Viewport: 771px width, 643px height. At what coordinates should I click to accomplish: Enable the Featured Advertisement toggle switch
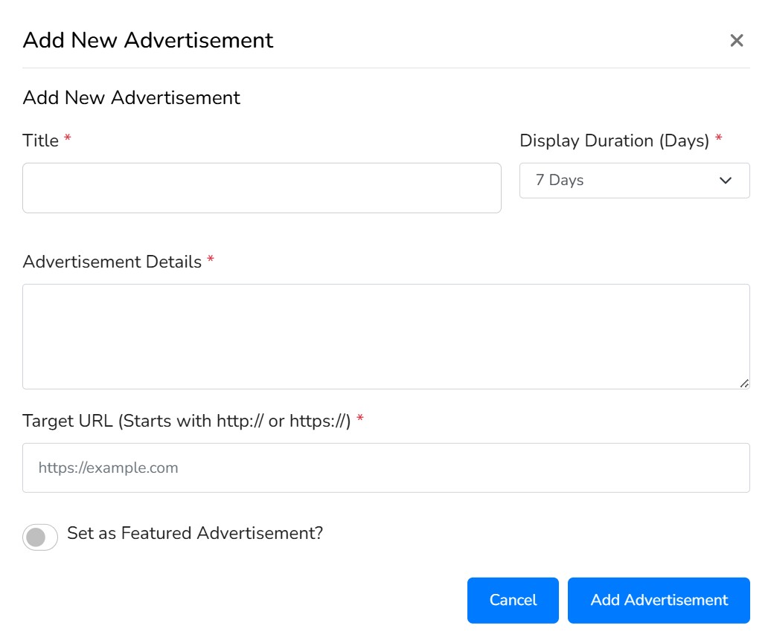pyautogui.click(x=40, y=537)
